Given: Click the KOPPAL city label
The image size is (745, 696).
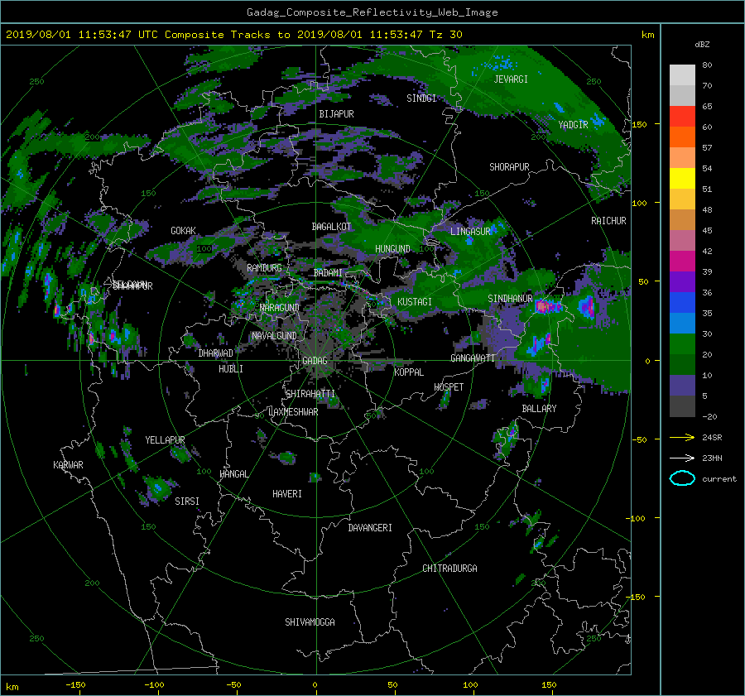Looking at the screenshot, I should click(409, 372).
